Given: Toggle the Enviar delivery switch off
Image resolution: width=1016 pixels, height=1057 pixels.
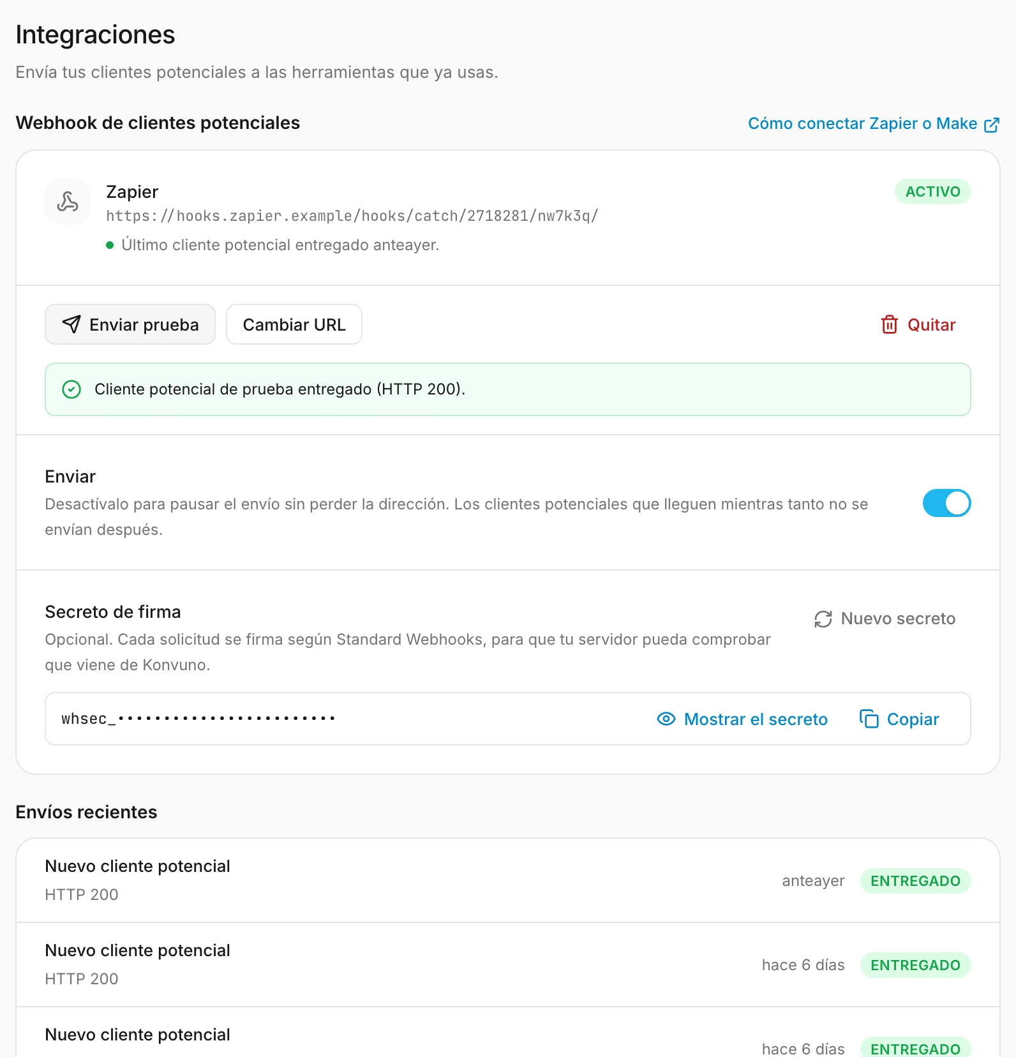Looking at the screenshot, I should [x=946, y=503].
